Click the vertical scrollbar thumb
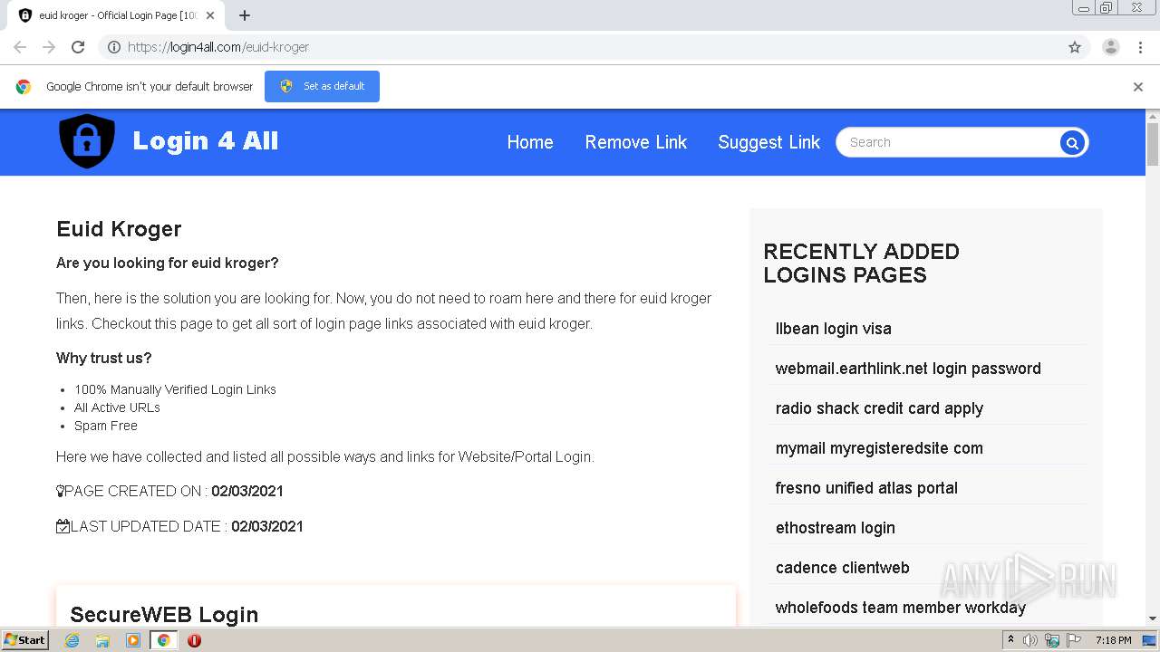 tap(1153, 144)
